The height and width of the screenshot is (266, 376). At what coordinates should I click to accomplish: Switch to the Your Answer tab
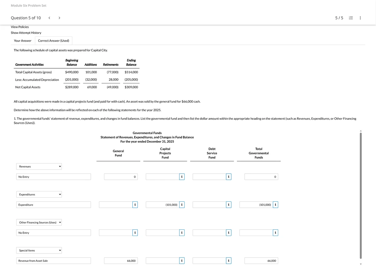(23, 41)
